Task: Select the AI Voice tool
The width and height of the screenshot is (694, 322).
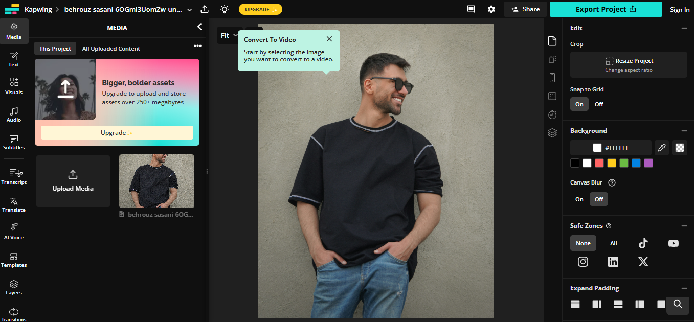Action: tap(14, 231)
